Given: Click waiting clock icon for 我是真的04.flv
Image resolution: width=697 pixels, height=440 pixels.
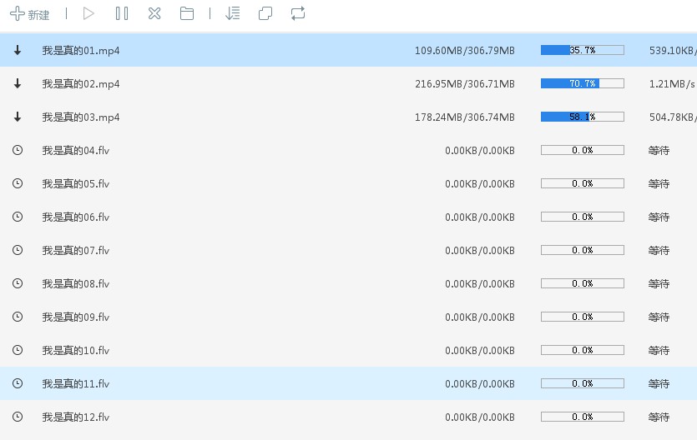Looking at the screenshot, I should (18, 150).
